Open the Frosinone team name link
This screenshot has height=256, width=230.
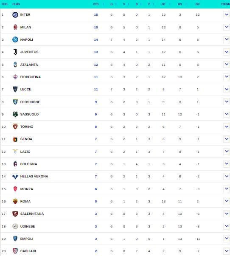click(30, 102)
